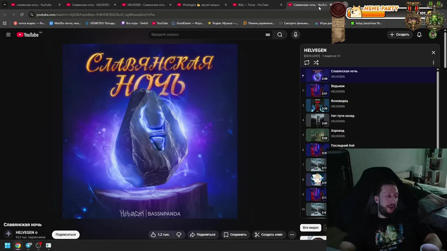Click the search magnifier button
The width and height of the screenshot is (447, 251).
point(280,35)
